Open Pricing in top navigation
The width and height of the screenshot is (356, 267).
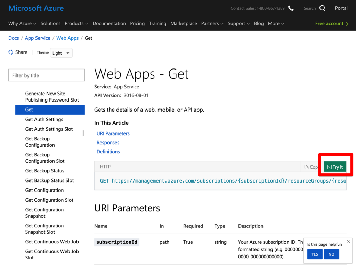point(137,23)
